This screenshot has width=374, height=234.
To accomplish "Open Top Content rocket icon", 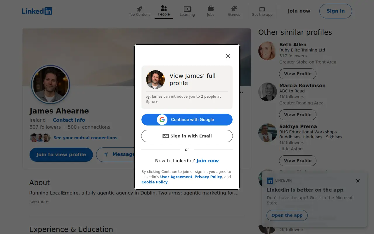I will (x=139, y=9).
